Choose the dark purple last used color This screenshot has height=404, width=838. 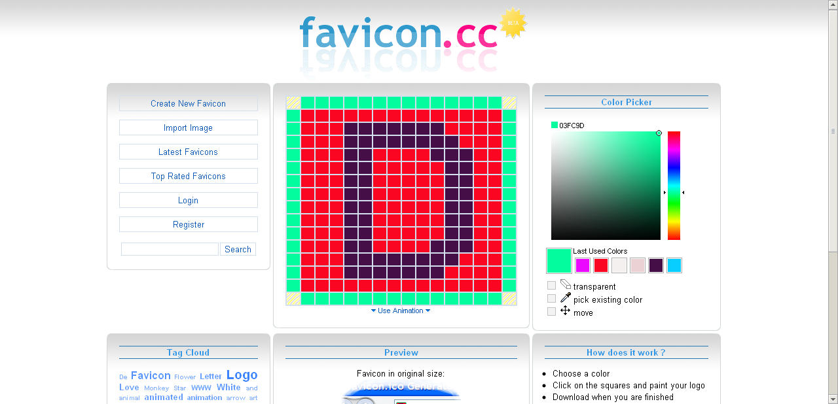(x=656, y=265)
